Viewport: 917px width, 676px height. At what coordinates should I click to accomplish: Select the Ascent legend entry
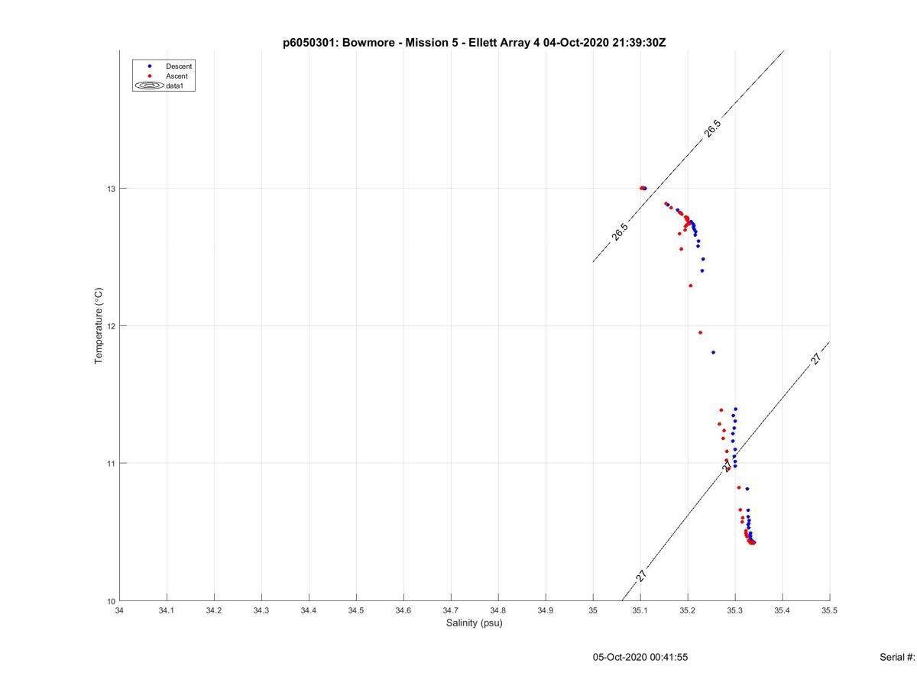(x=162, y=76)
